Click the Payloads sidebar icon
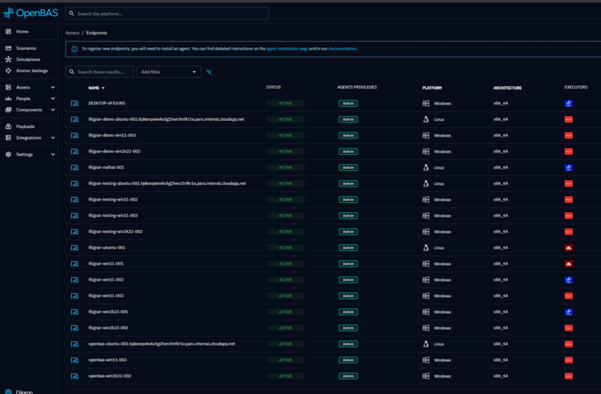 click(8, 126)
